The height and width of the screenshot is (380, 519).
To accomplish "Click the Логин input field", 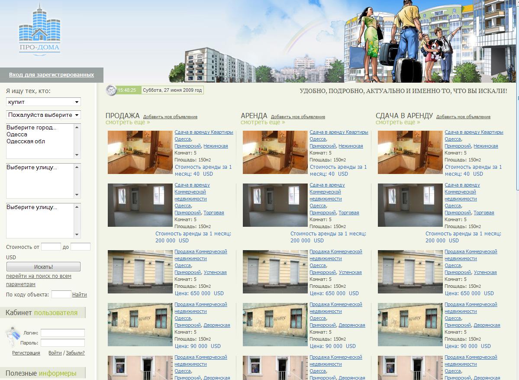I will (x=63, y=333).
